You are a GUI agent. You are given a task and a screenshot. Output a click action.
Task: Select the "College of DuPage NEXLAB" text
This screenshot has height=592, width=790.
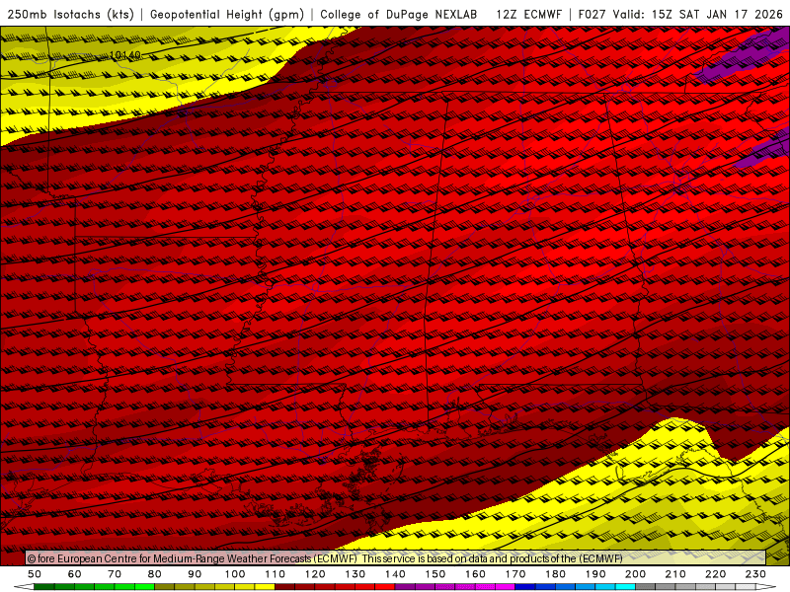pos(399,14)
